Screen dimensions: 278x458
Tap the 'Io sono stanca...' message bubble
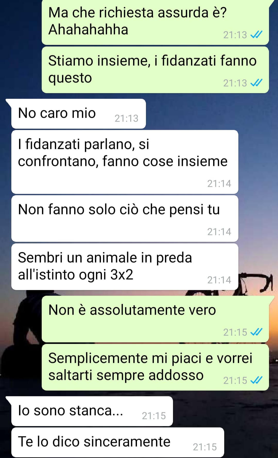tap(92, 411)
